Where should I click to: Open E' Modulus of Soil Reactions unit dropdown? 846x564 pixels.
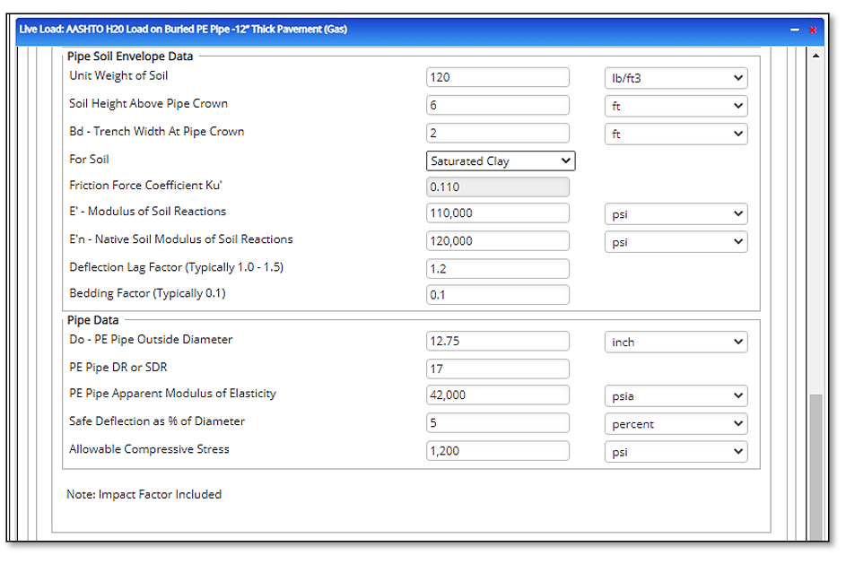click(x=676, y=214)
